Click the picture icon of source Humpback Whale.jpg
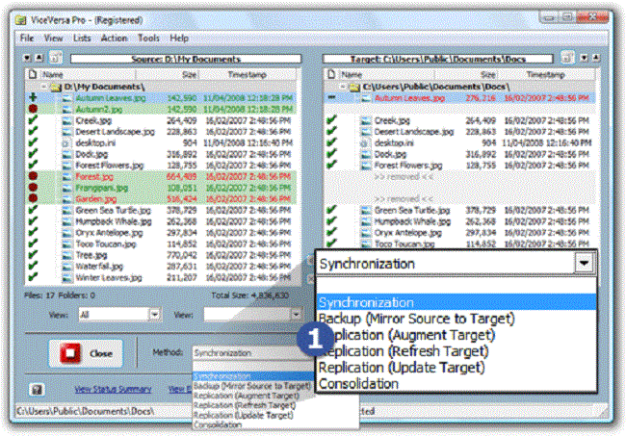Screen dimensions: 626x436 click(x=67, y=221)
